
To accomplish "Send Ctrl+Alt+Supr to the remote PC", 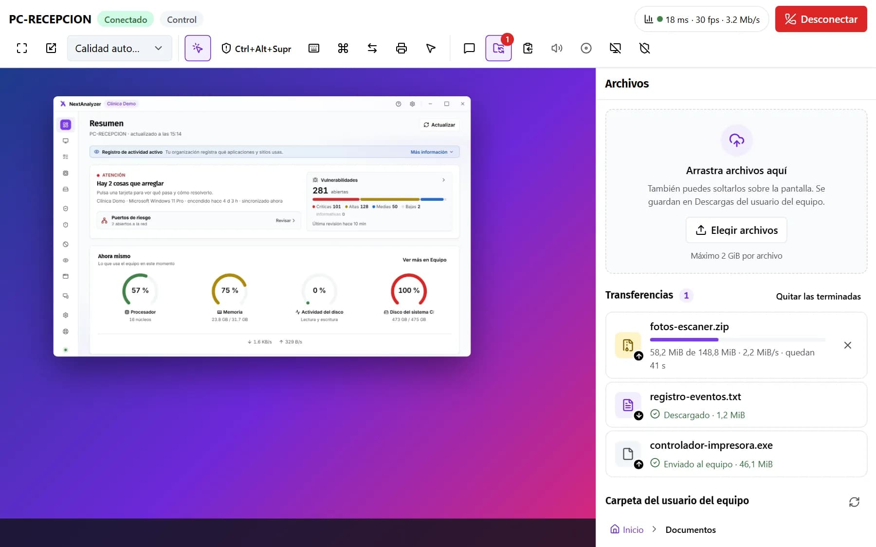I will (256, 48).
